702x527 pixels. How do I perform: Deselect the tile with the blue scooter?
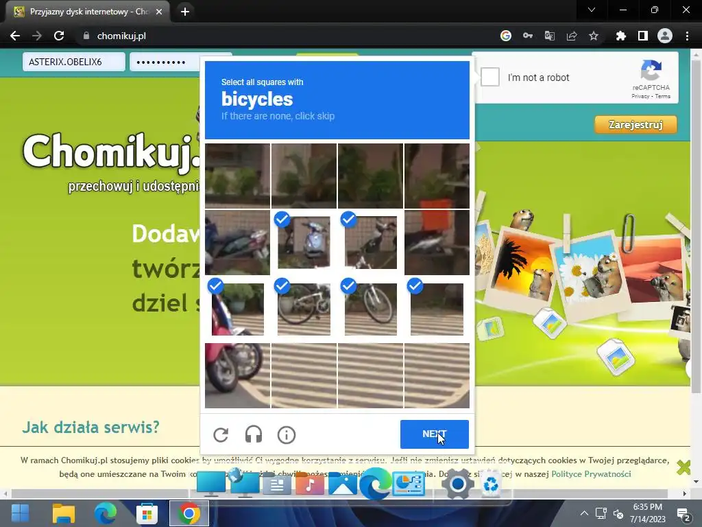pyautogui.click(x=304, y=242)
